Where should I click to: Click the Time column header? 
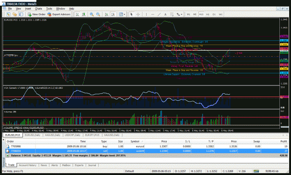pyautogui.click(x=83, y=141)
